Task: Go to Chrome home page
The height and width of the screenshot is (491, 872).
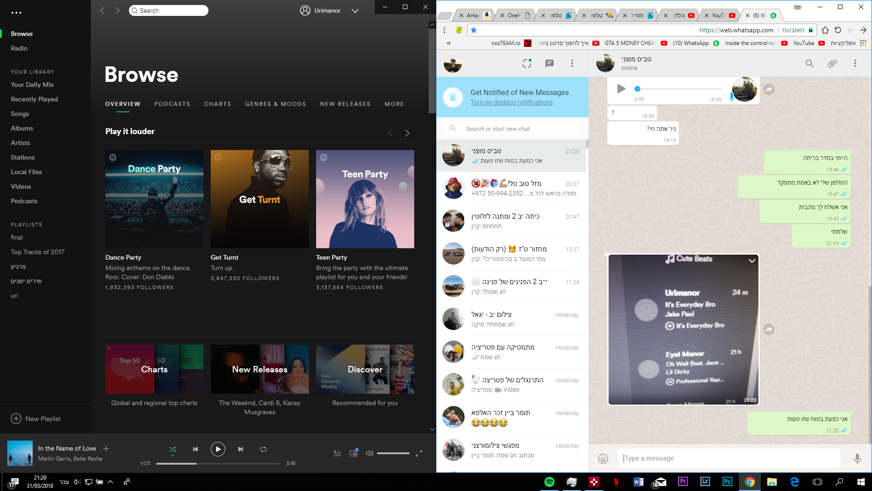Action: [x=825, y=30]
